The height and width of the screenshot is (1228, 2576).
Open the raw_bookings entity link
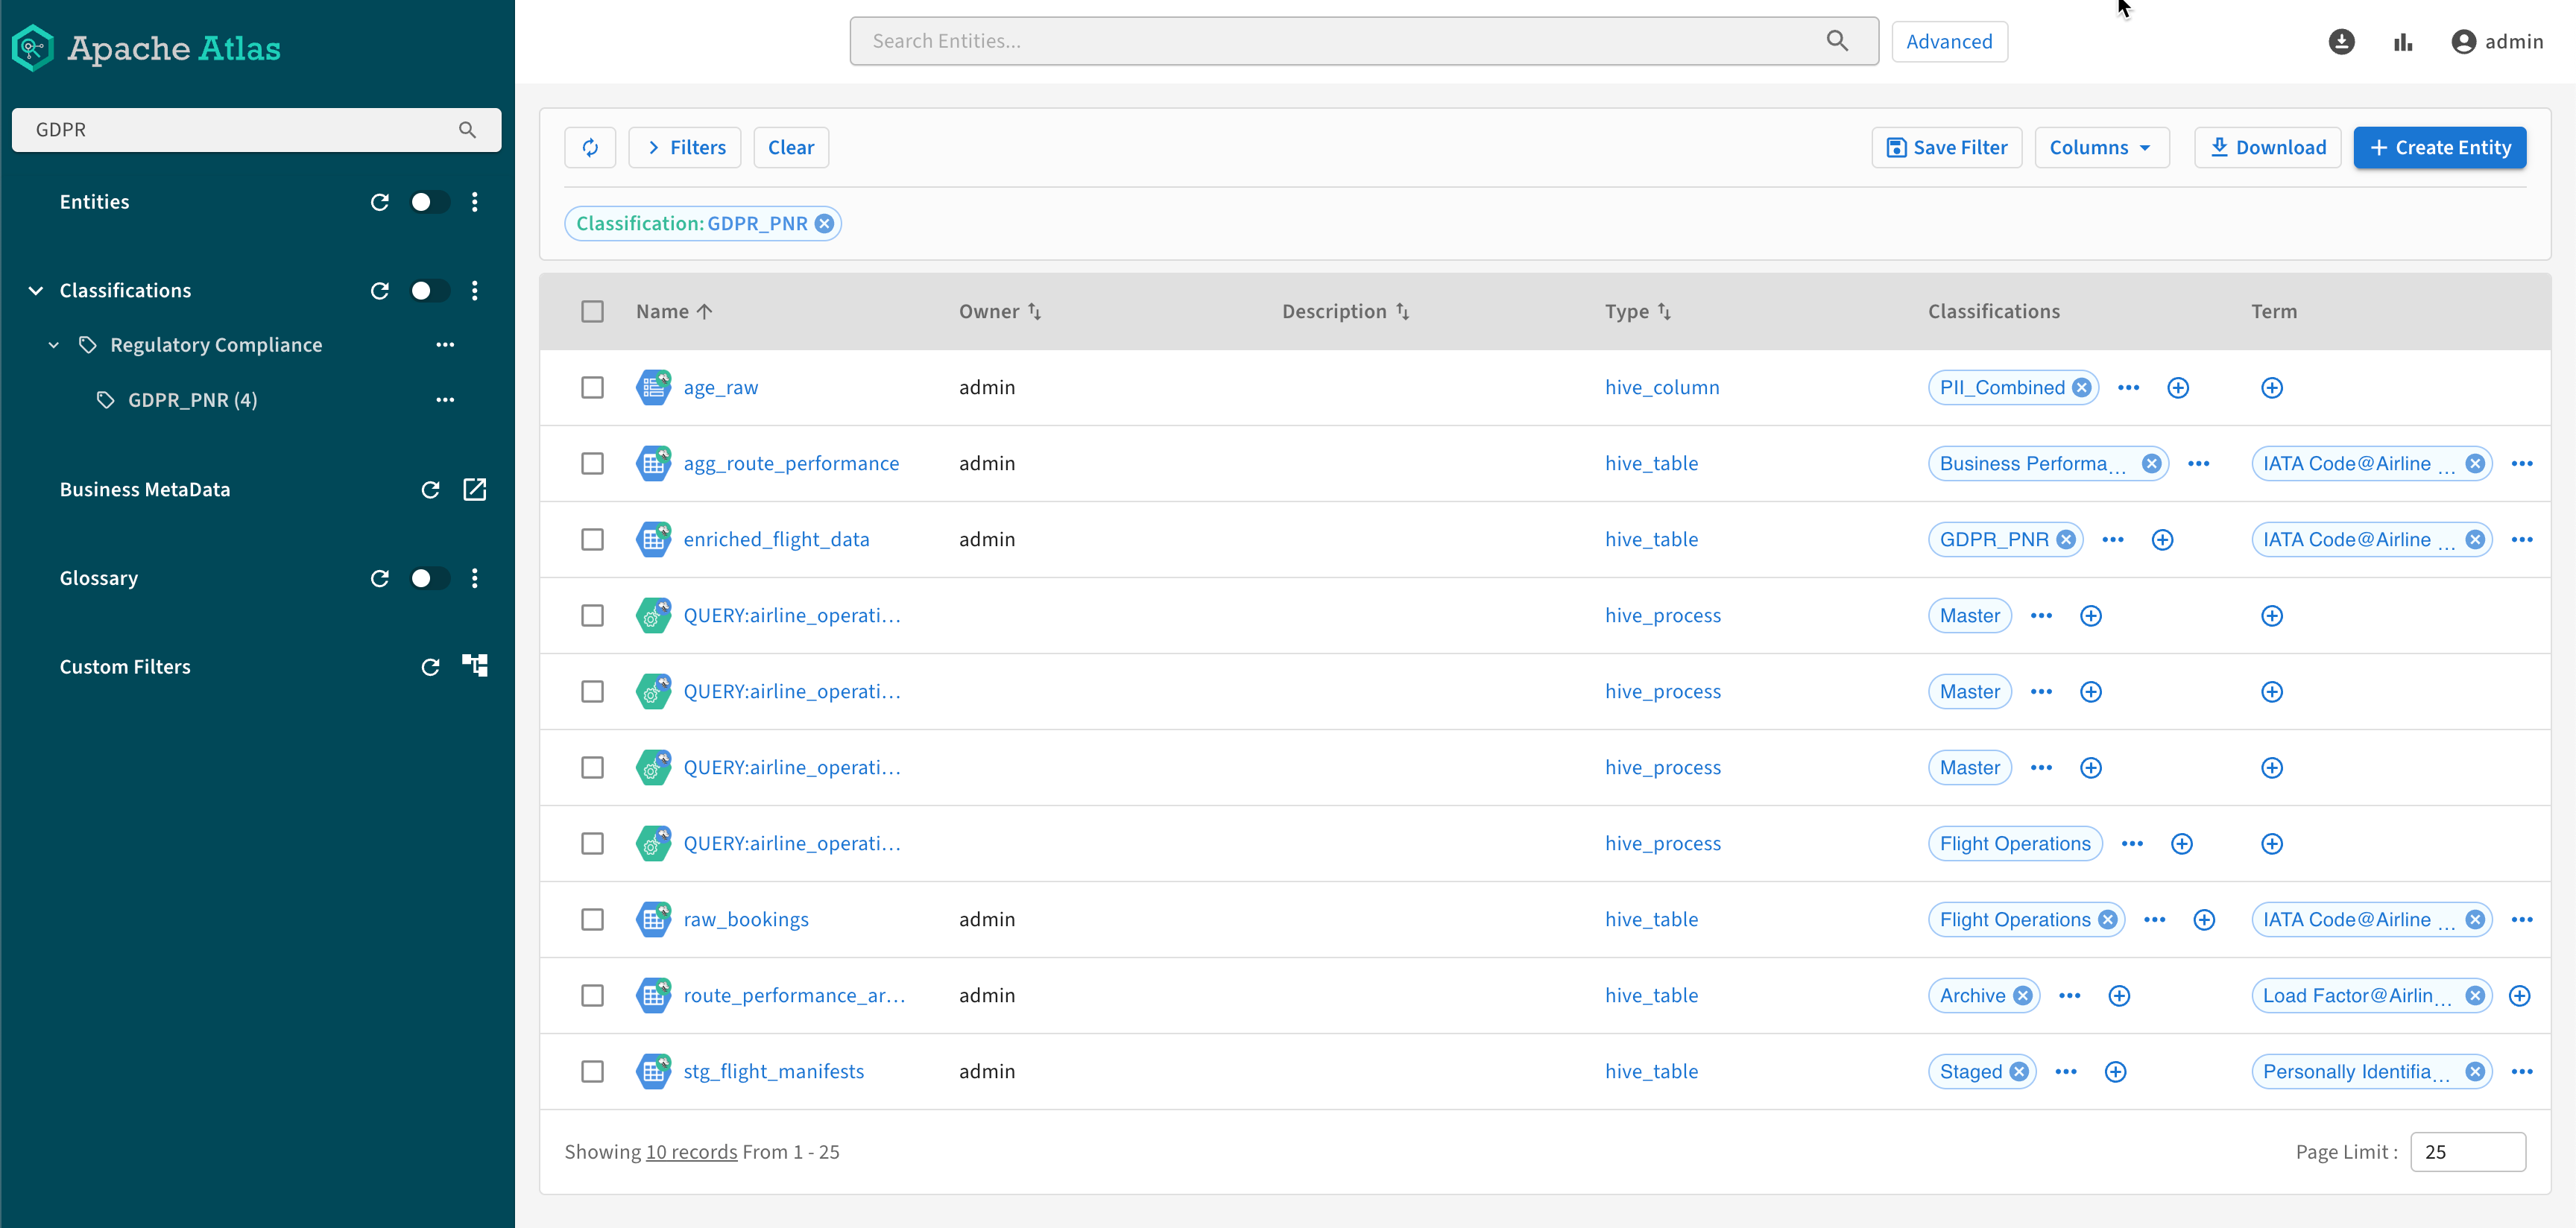pyautogui.click(x=746, y=920)
